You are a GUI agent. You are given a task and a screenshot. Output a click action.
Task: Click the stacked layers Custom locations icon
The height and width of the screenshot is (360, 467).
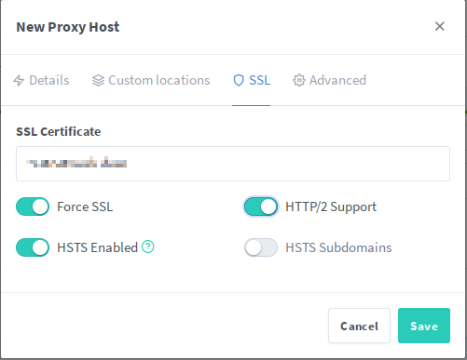point(98,80)
